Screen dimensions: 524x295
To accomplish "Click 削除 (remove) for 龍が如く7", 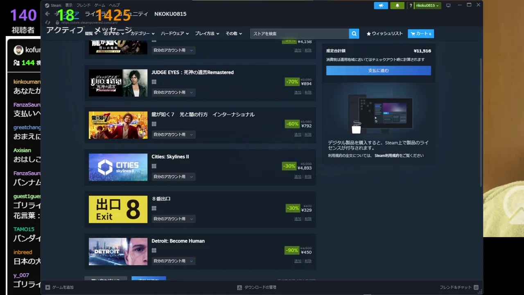I will [x=308, y=135].
